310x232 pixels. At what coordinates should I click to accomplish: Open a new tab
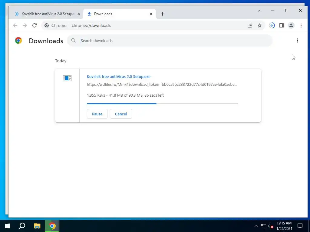(x=163, y=14)
